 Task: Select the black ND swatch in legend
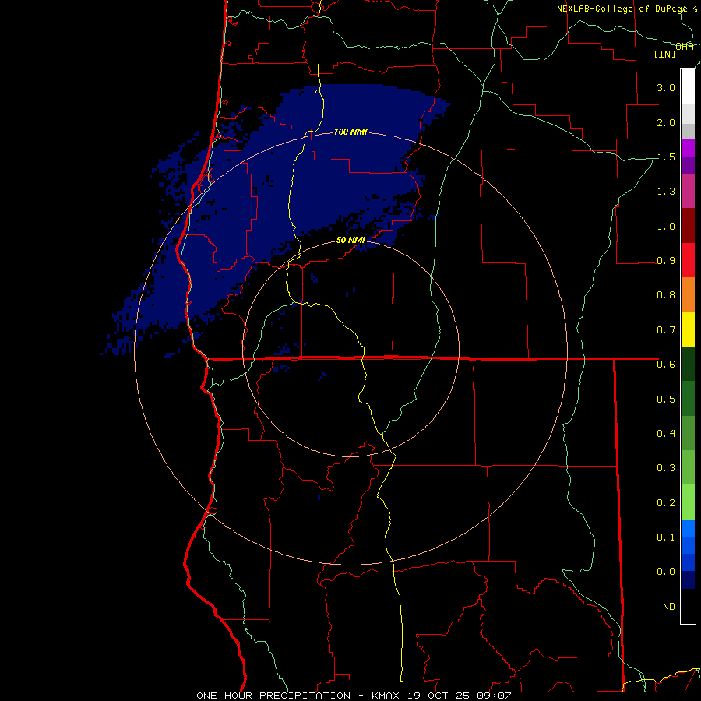pos(688,606)
